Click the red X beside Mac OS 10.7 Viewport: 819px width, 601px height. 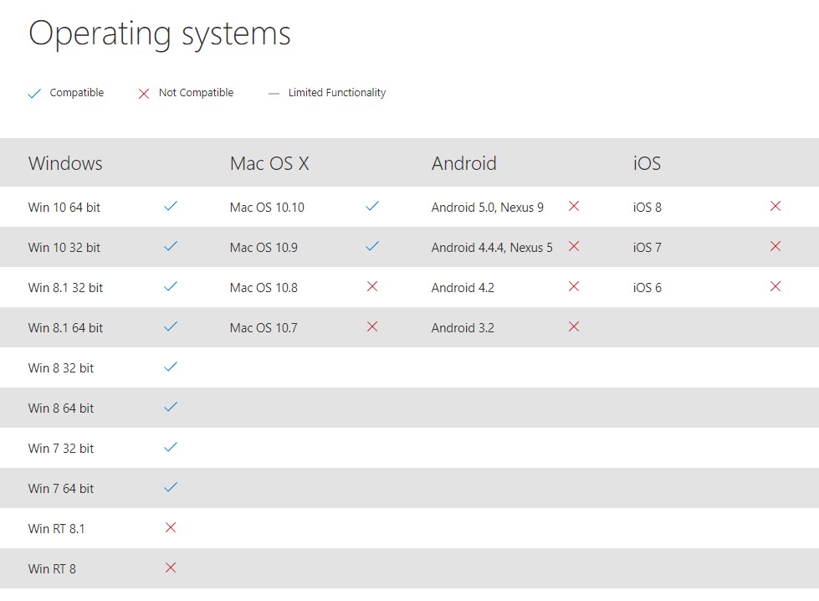click(x=372, y=326)
